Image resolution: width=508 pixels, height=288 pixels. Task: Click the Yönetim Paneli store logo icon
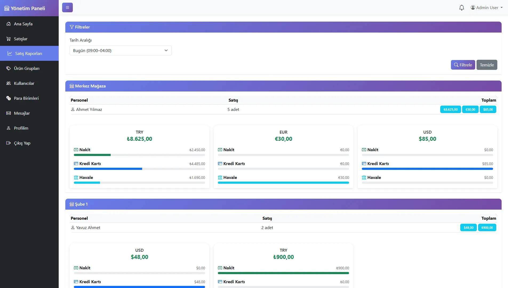tap(7, 8)
